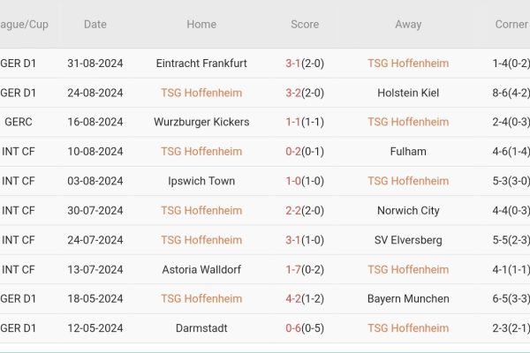This screenshot has height=353, width=530.
Task: Select SV Elversberg in the Away column
Action: pos(408,240)
